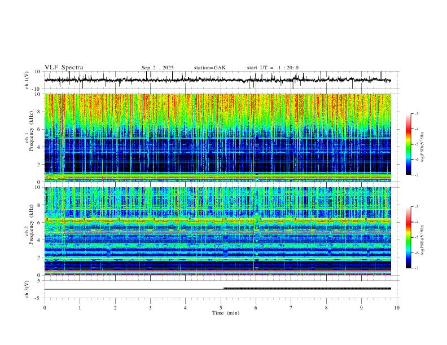
Task: Click the ch.2 color scale bar
Action: pos(408,237)
